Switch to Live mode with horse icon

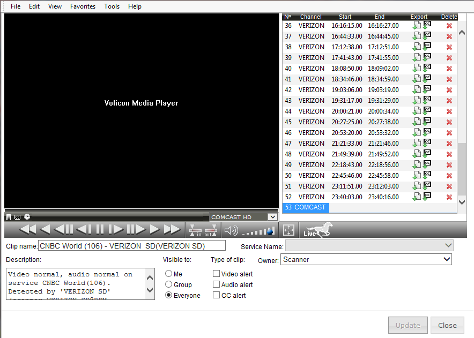click(x=318, y=230)
